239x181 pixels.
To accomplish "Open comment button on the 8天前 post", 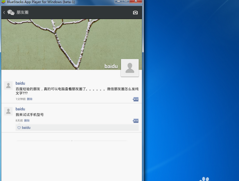I will point(135,121).
